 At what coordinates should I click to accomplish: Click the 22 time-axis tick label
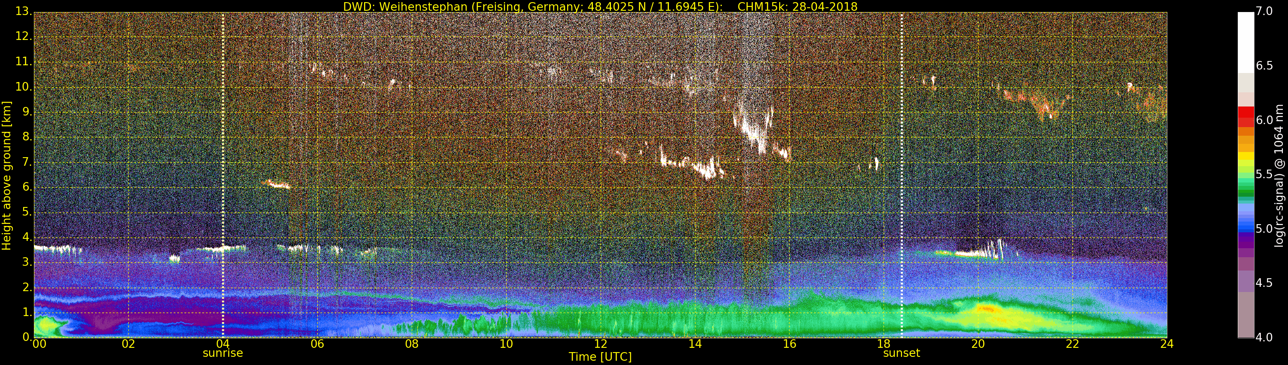pos(1072,344)
